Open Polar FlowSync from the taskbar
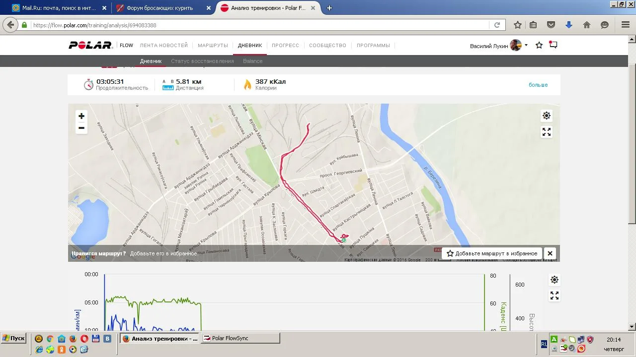Image resolution: width=636 pixels, height=357 pixels. 240,338
